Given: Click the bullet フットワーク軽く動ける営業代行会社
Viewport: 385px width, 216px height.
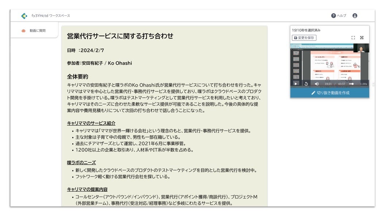Looking at the screenshot, I should [x=123, y=177].
